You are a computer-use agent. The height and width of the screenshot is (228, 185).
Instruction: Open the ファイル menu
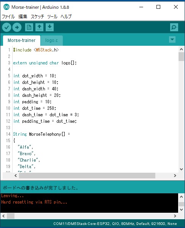[x=8, y=16]
